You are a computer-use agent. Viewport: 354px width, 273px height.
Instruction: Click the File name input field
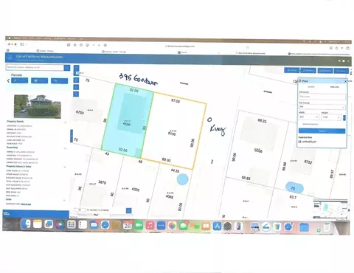[x=322, y=97]
